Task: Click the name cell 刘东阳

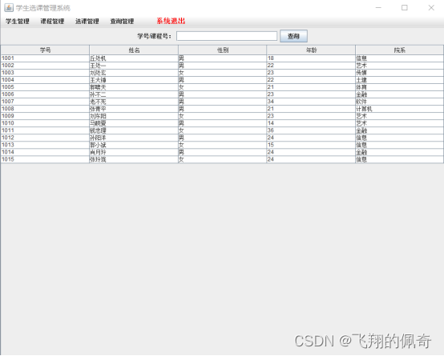Action: (134, 116)
